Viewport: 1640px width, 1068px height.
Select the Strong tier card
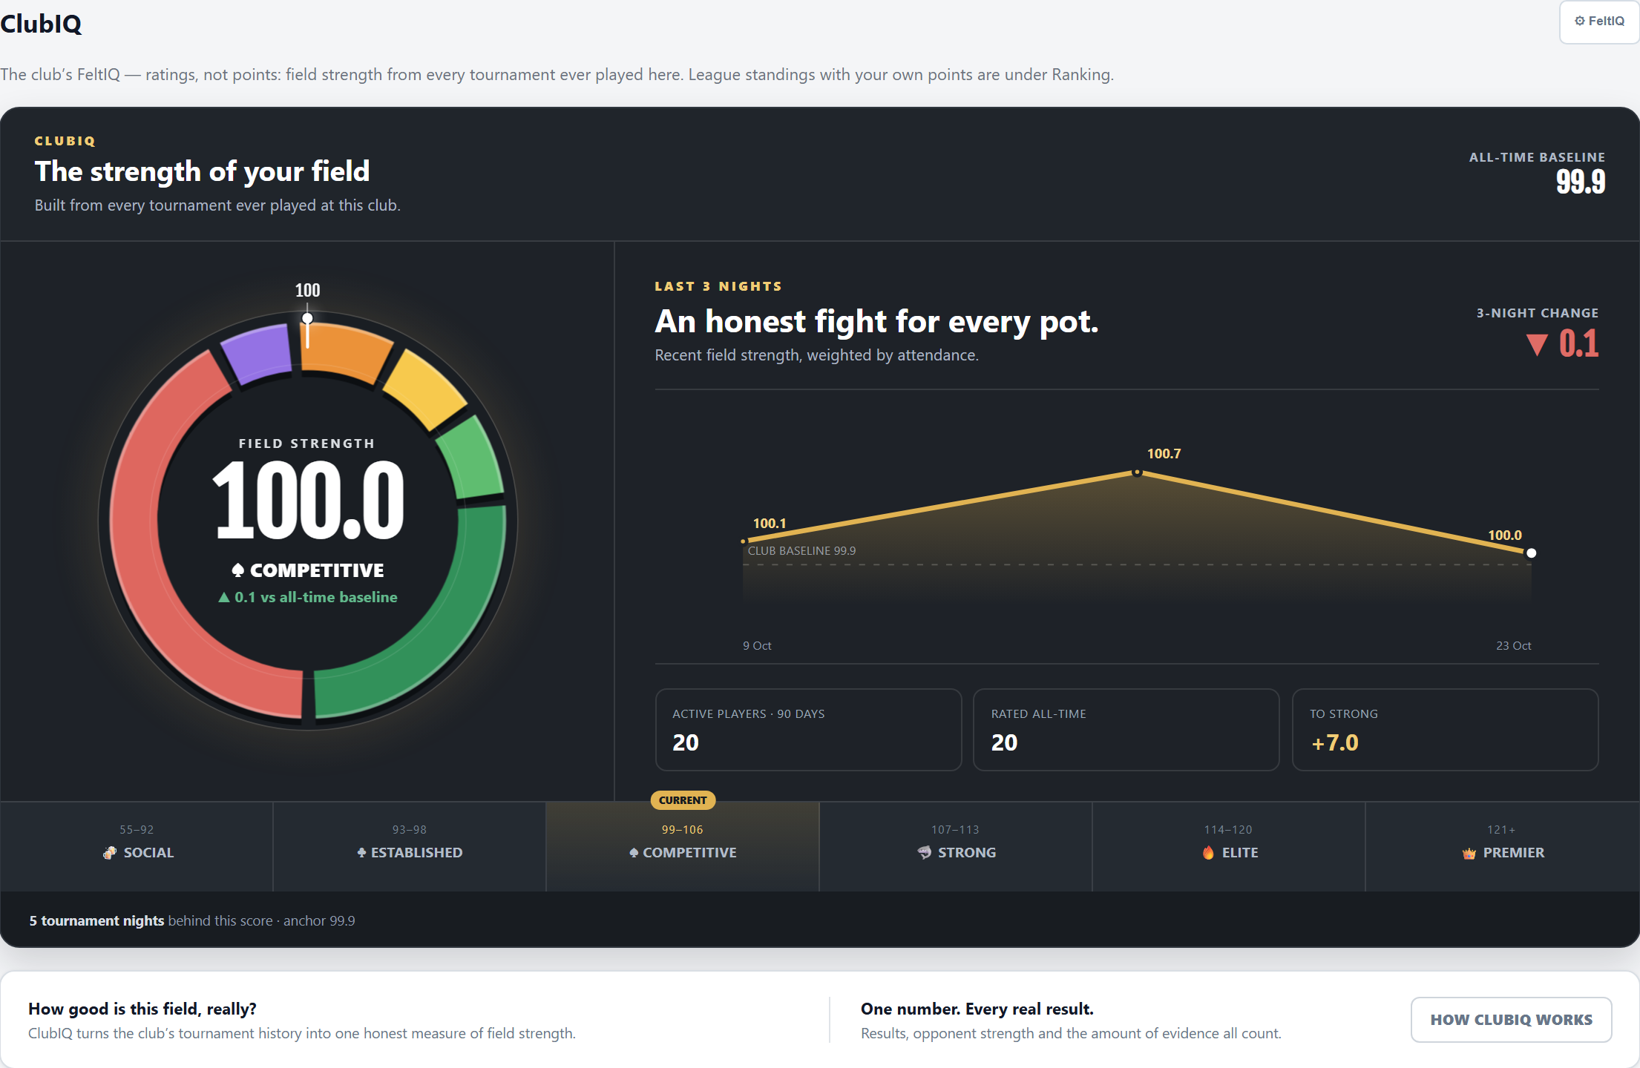click(956, 846)
